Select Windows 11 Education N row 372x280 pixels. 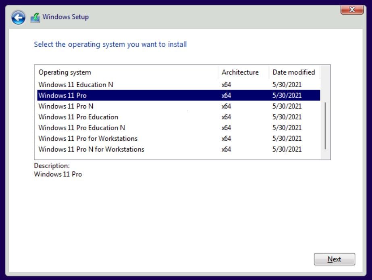tap(179, 85)
